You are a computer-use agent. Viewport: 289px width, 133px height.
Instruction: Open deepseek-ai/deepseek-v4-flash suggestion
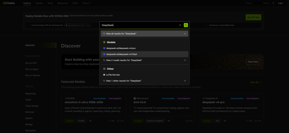pos(144,54)
